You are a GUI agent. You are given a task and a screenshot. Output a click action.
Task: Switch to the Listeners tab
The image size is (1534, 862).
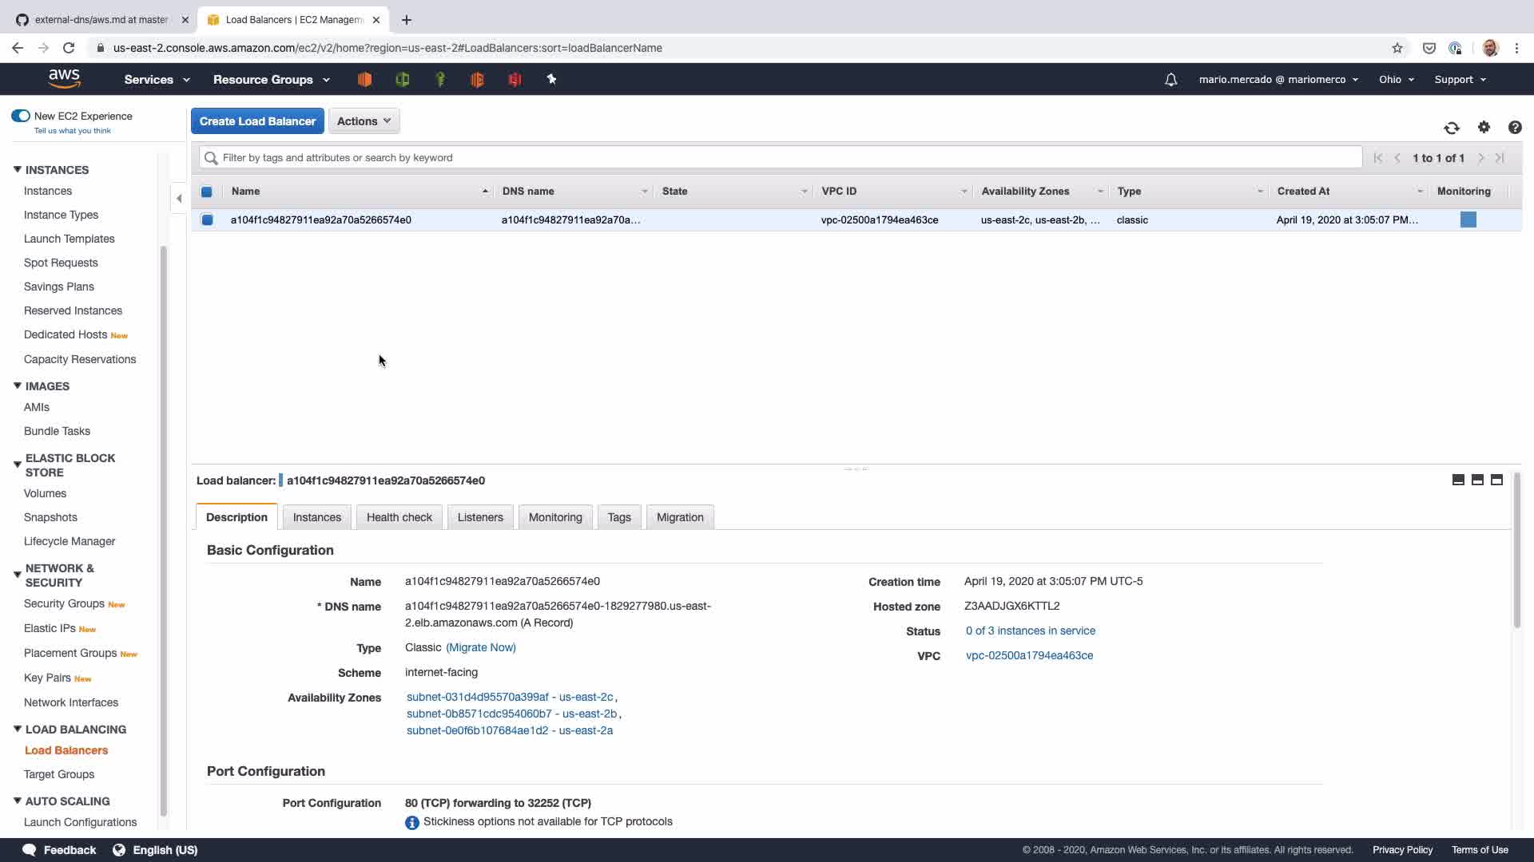[x=480, y=517]
